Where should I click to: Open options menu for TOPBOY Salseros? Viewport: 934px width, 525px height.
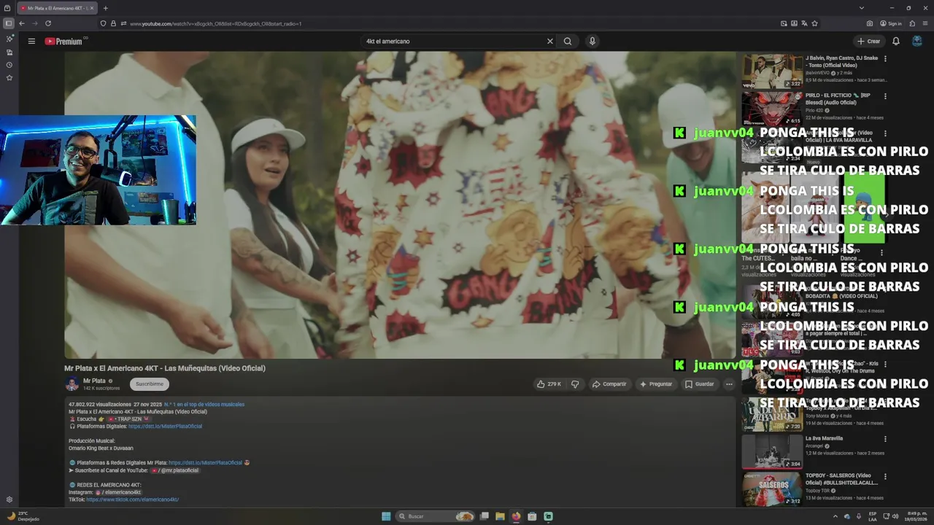pos(885,476)
